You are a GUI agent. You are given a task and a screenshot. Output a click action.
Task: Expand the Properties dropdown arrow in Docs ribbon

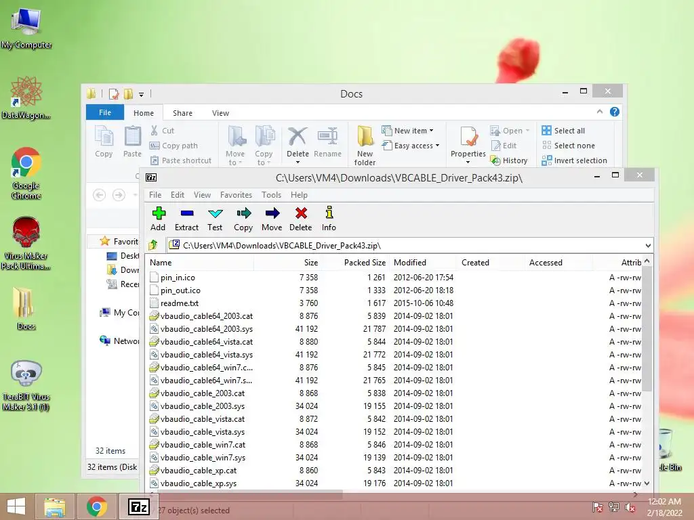[x=468, y=162]
